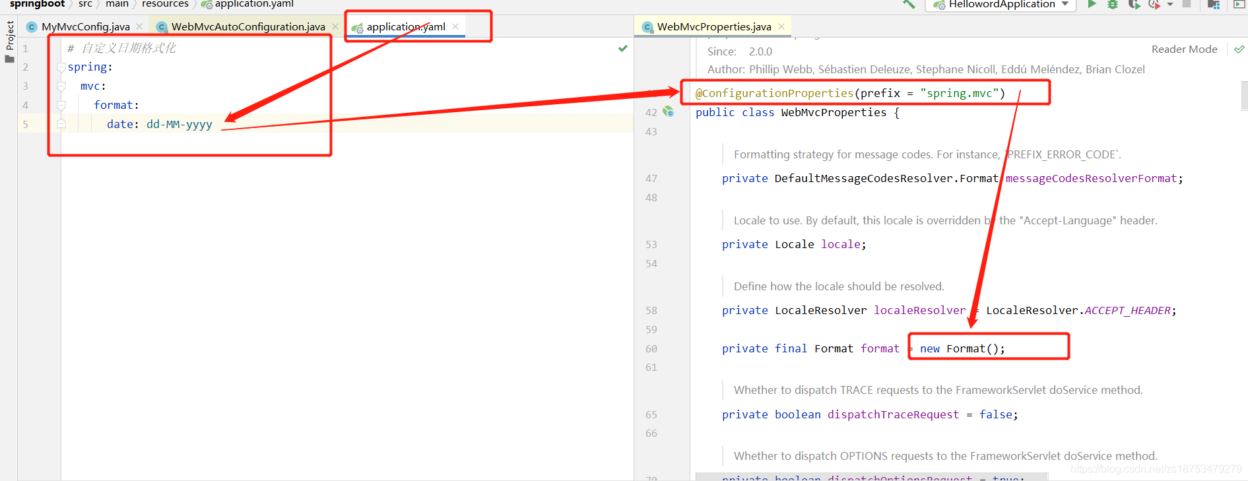Select resources in the breadcrumb path
Viewport: 1248px width, 481px height.
tap(165, 4)
